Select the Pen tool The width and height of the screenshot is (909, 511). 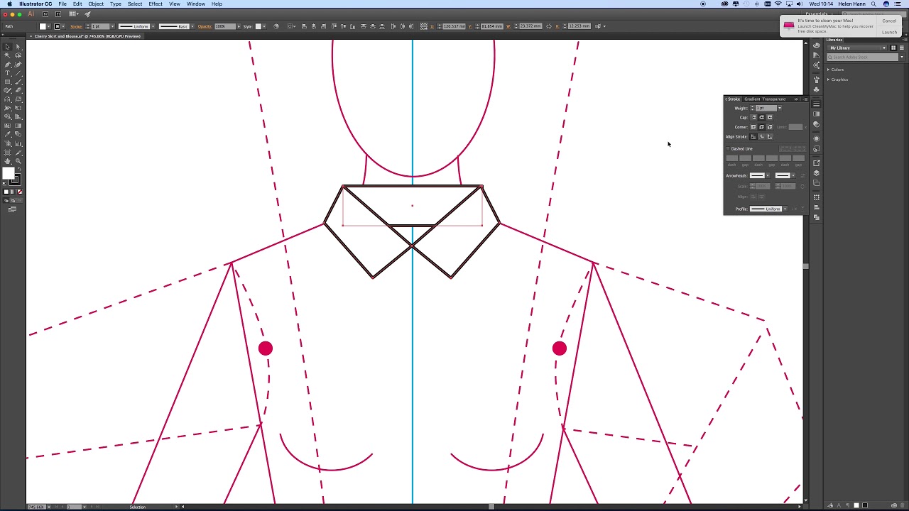(x=8, y=63)
